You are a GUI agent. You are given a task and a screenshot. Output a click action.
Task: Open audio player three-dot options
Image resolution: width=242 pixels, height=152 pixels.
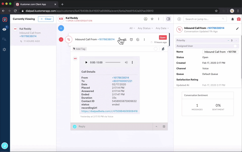[x=132, y=62]
